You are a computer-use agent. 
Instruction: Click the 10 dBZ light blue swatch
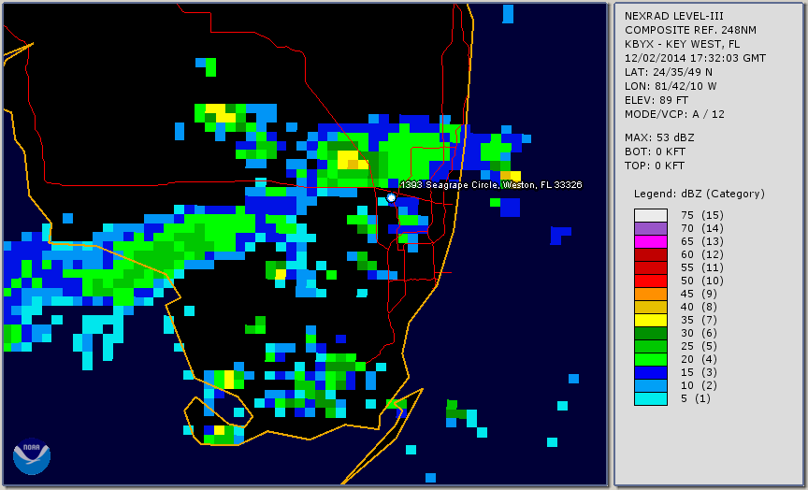click(650, 386)
